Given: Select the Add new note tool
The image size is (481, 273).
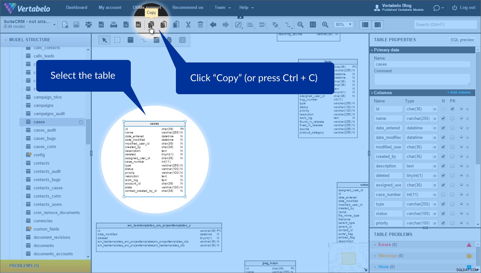Looking at the screenshot, I should (x=169, y=40).
